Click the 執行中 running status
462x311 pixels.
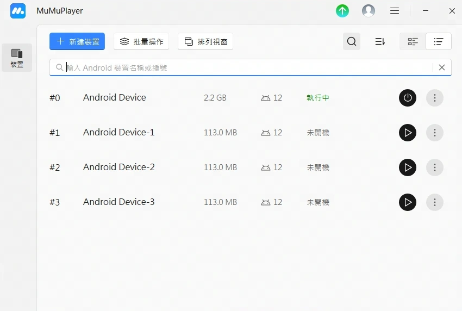[x=318, y=97]
